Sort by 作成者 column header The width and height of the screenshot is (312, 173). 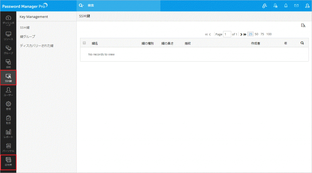click(256, 43)
